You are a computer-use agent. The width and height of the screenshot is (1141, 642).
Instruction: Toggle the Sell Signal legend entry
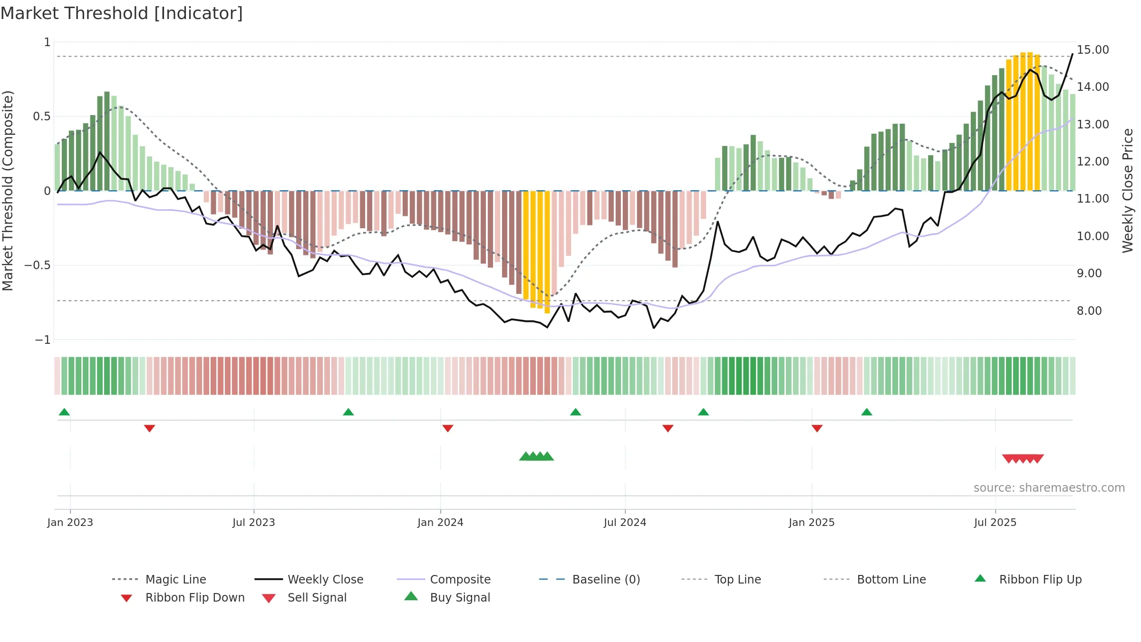coord(304,597)
